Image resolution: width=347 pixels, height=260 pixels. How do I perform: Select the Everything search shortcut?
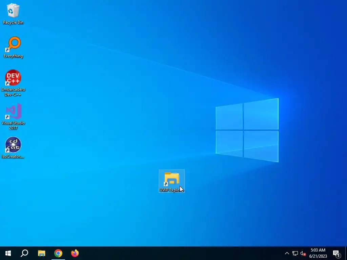pos(13,47)
